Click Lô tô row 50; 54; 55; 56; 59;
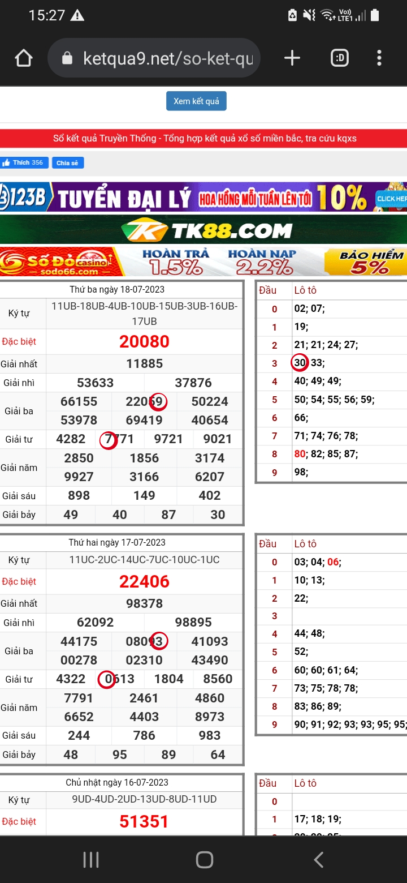Viewport: 407px width, 883px height. 334,400
